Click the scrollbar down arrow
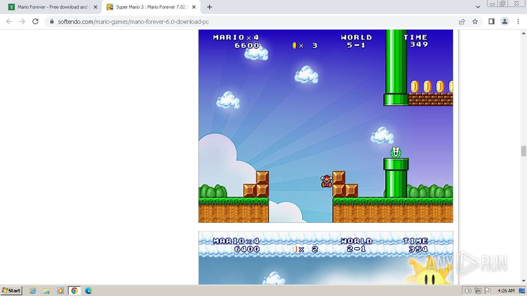The image size is (527, 296). coord(524,281)
